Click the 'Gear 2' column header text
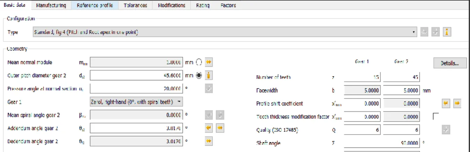Image resolution: width=470 pixels, height=152 pixels. point(401,61)
